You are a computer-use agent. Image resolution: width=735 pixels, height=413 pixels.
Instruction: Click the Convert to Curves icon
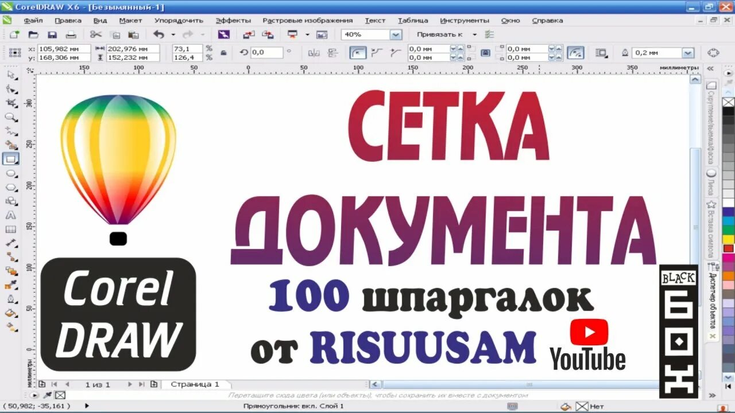pyautogui.click(x=713, y=53)
